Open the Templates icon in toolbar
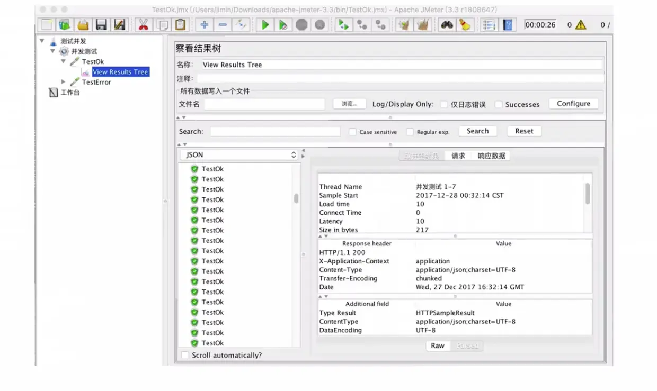This screenshot has height=391, width=657. coord(65,25)
